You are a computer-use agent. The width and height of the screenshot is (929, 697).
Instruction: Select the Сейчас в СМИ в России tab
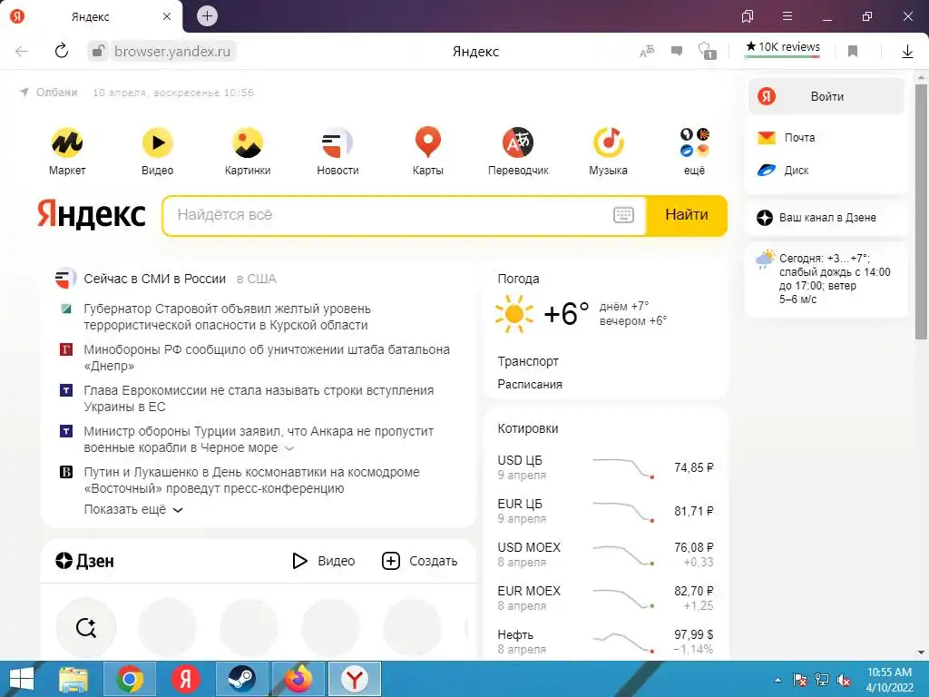pyautogui.click(x=154, y=279)
